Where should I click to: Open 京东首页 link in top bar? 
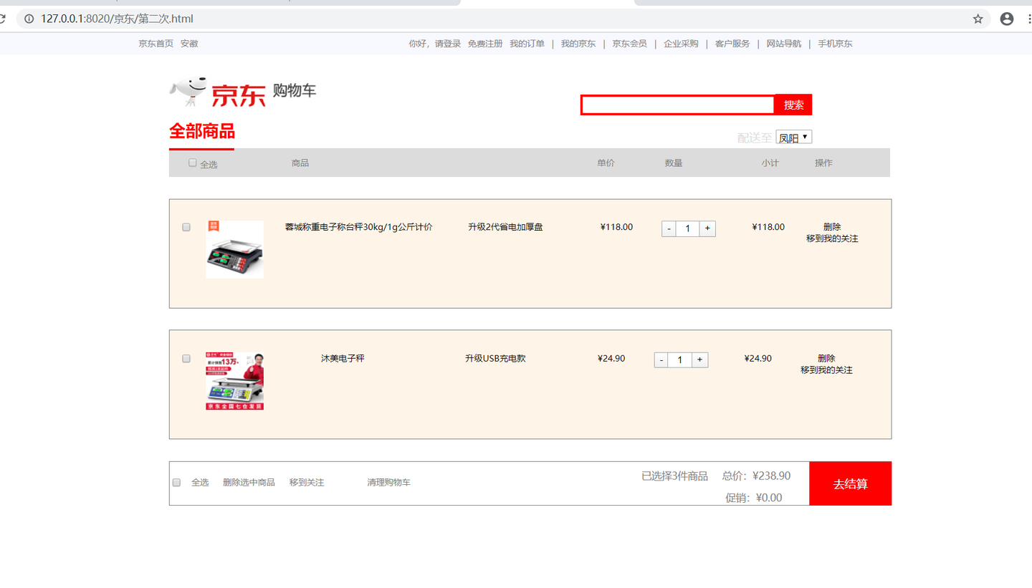(156, 44)
